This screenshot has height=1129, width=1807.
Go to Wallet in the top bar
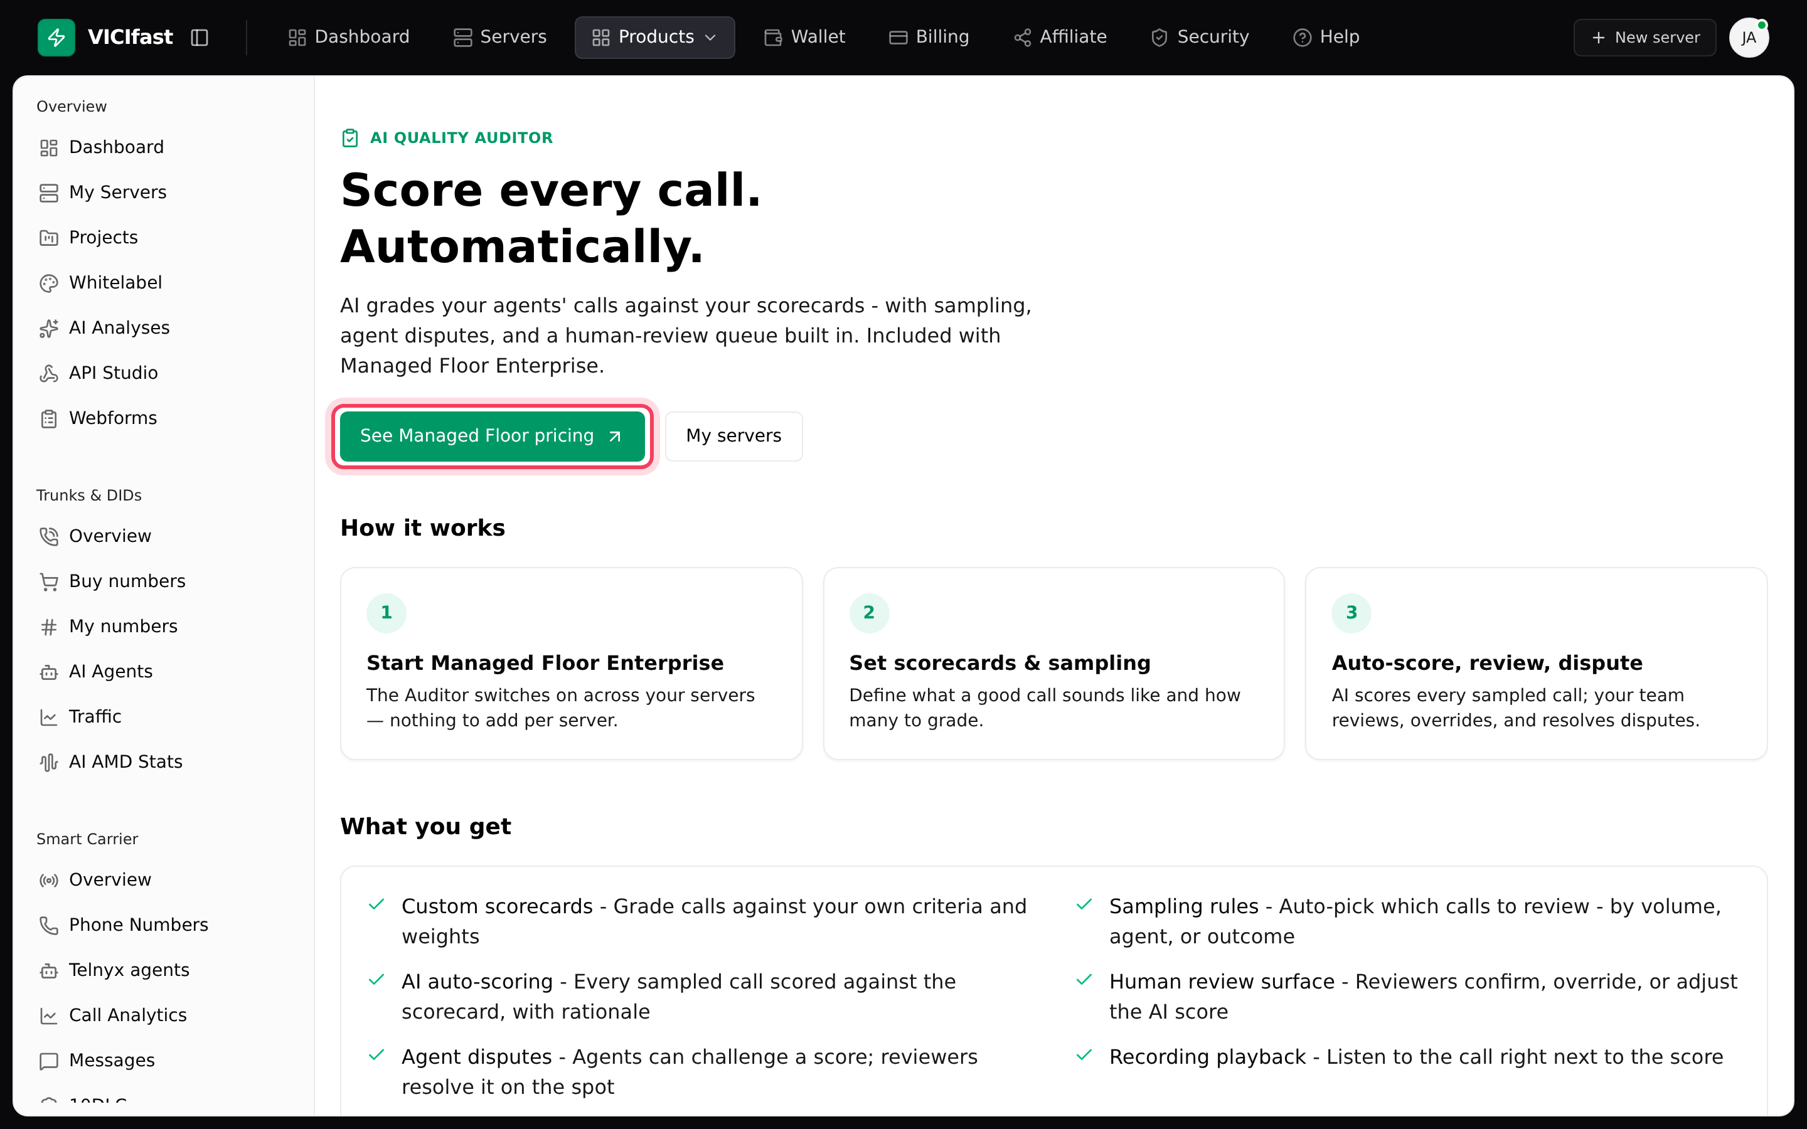click(804, 38)
